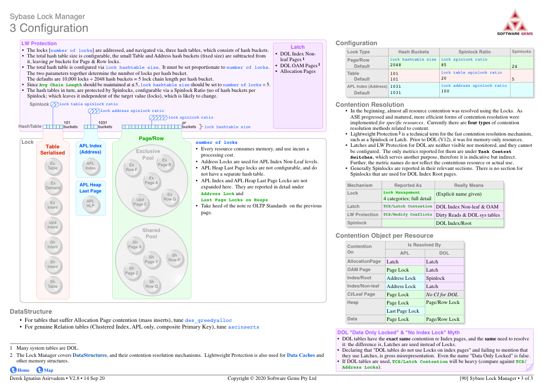543x383 pixels.
Task: Click the 'Exclusive Pool' label
Action: click(x=148, y=155)
